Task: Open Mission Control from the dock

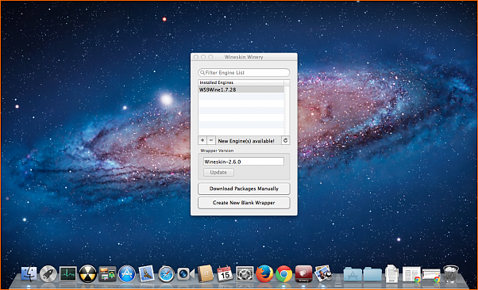Action: click(107, 273)
